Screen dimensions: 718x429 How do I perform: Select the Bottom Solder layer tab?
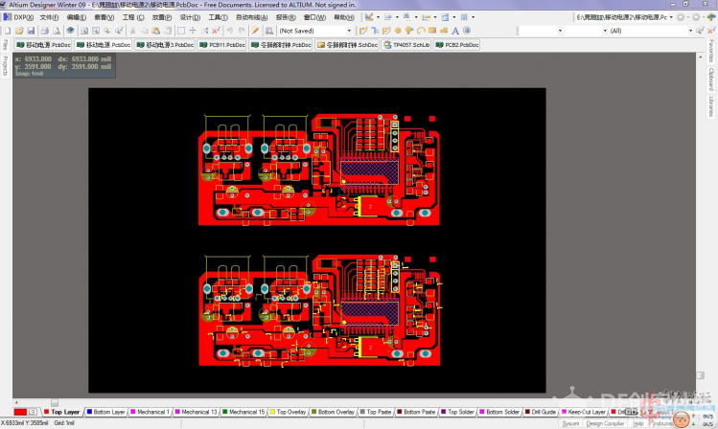pyautogui.click(x=499, y=412)
